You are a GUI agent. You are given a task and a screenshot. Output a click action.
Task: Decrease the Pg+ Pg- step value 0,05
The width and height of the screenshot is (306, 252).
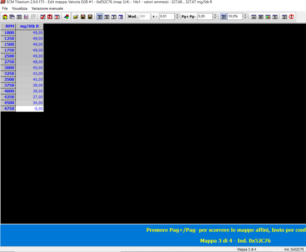click(215, 18)
